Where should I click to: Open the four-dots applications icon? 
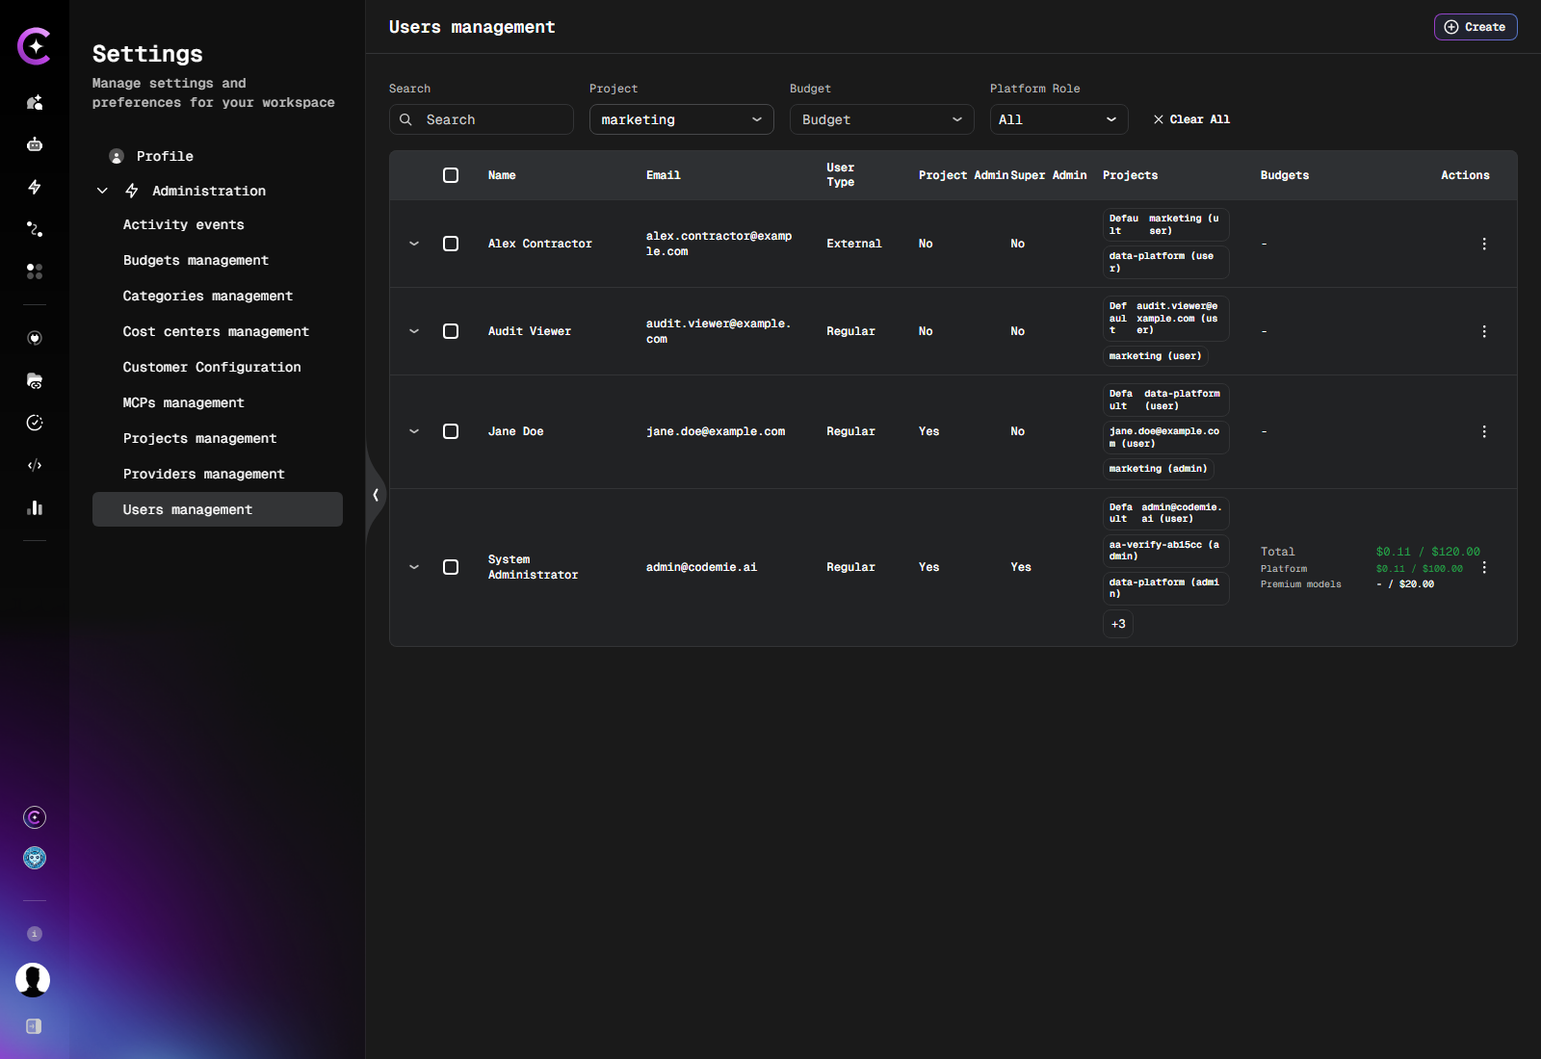click(x=35, y=271)
